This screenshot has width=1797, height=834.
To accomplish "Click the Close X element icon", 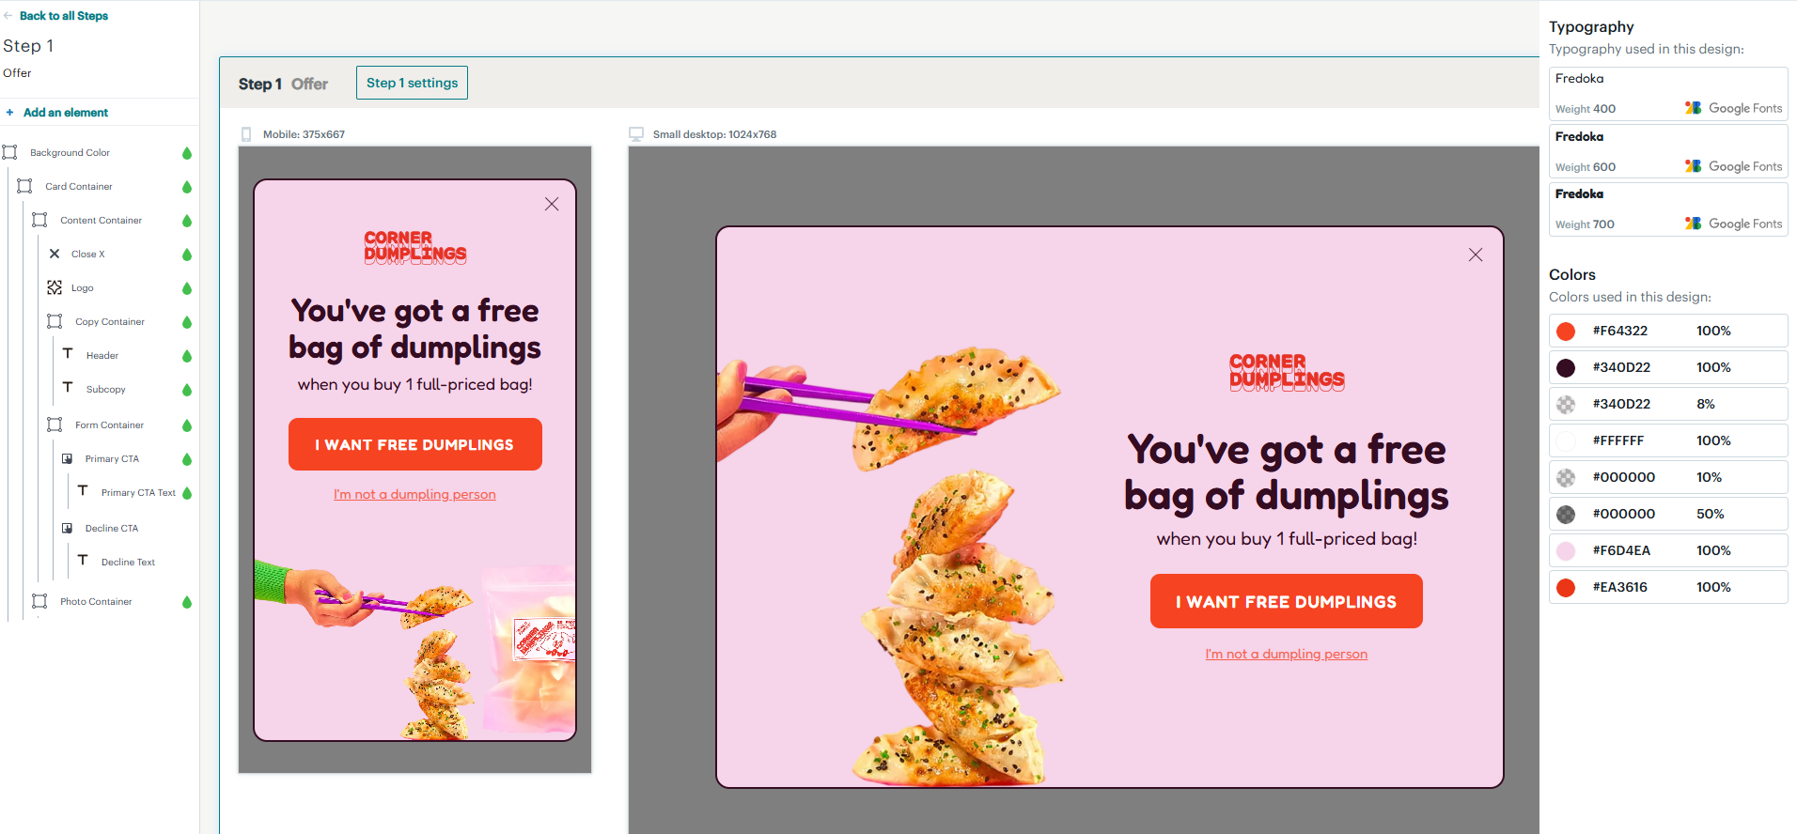I will 55,254.
